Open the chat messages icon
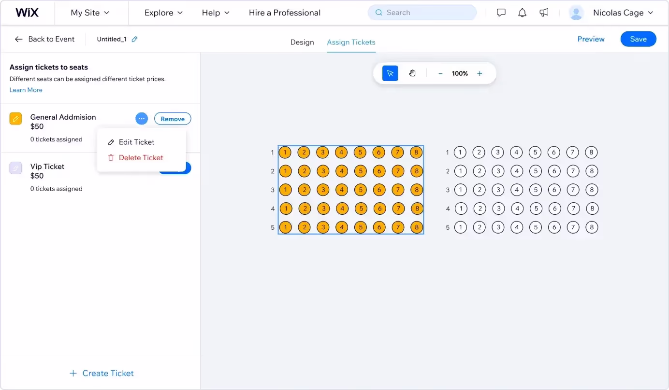669x390 pixels. (501, 13)
